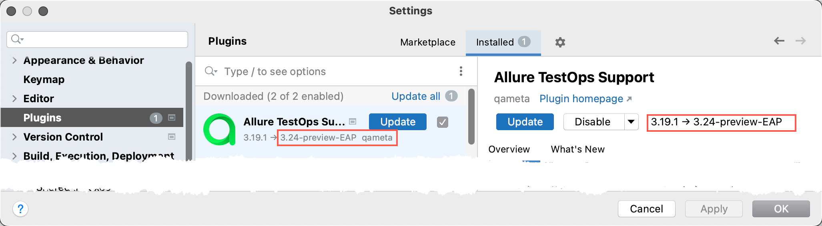
Task: Navigate back with the left arrow
Action: click(x=779, y=41)
